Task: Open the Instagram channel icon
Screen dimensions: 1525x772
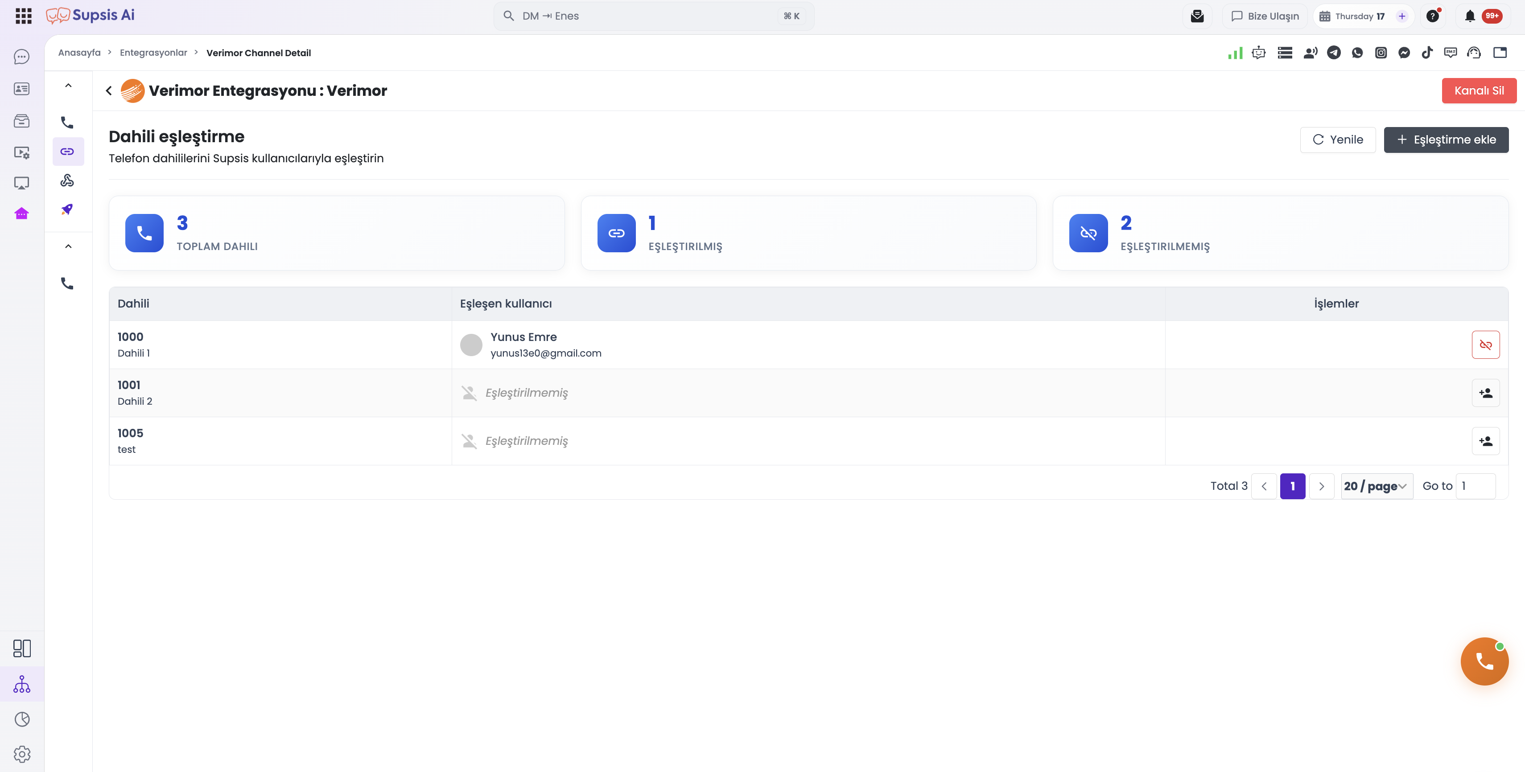Action: 1381,53
